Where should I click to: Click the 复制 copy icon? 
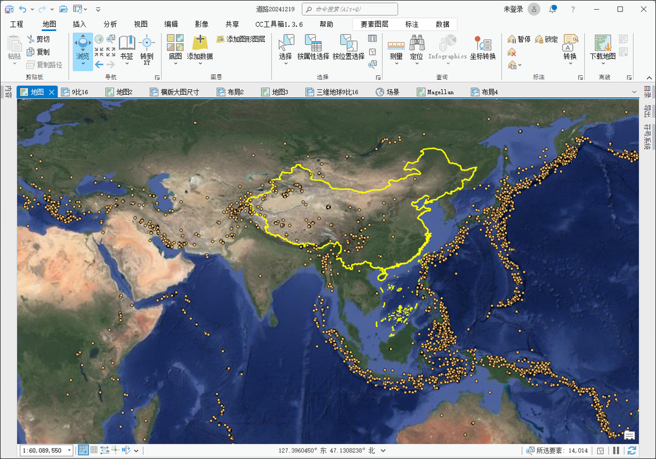30,52
